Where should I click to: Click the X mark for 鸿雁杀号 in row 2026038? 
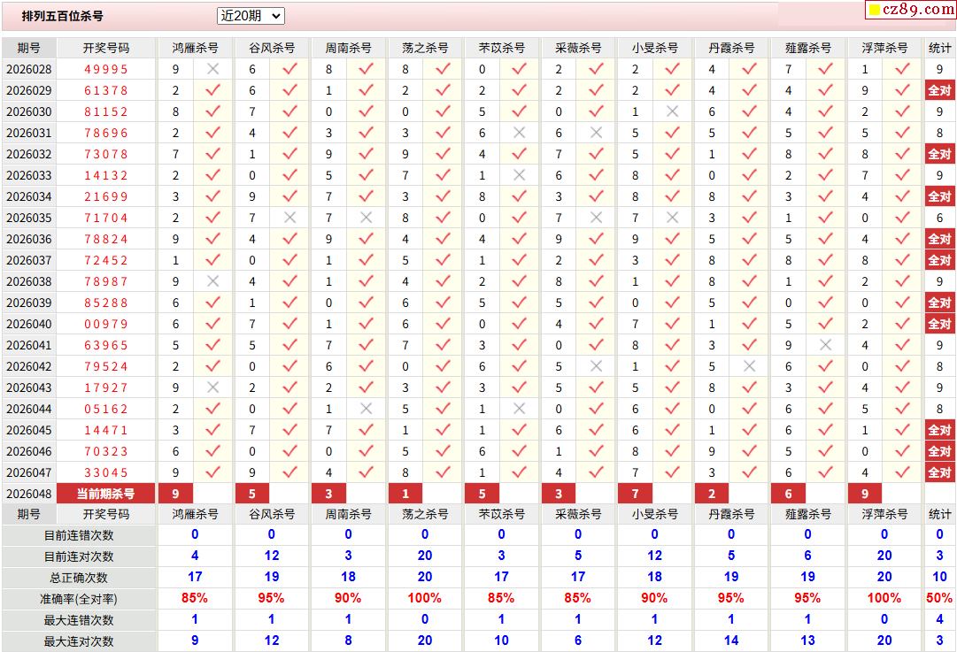[x=212, y=281]
